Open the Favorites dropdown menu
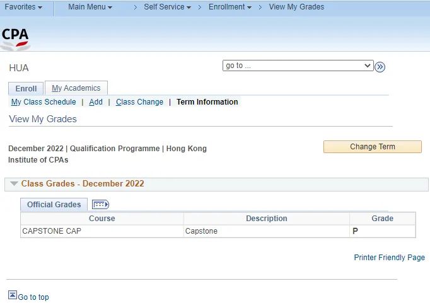This screenshot has width=430, height=303. coord(23,7)
